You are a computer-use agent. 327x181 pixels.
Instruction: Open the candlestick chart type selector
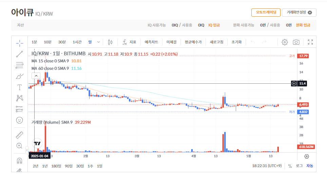[110, 42]
